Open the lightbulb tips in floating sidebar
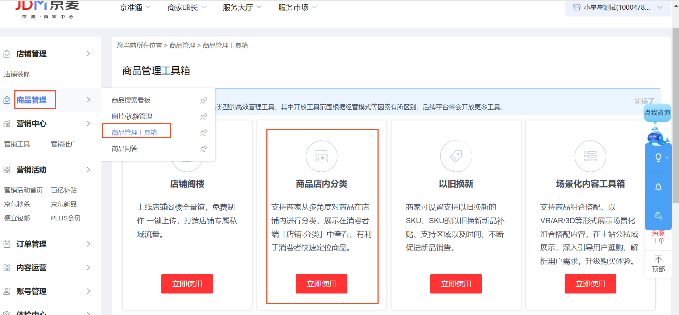 [x=658, y=158]
